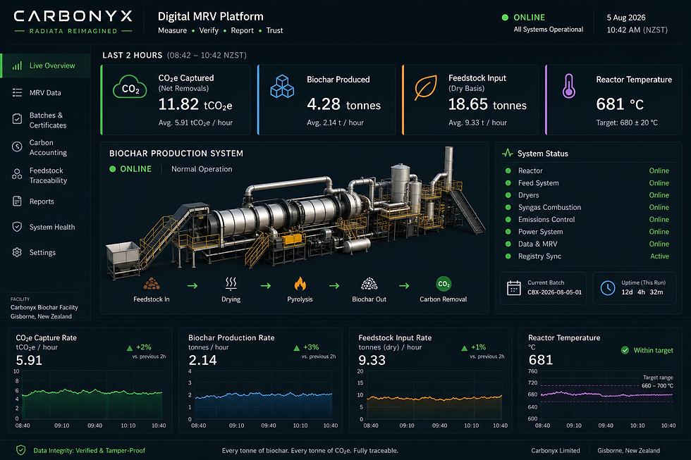The width and height of the screenshot is (691, 460).
Task: Click "Carbonyx Biochar Facility" label
Action: pyautogui.click(x=44, y=308)
